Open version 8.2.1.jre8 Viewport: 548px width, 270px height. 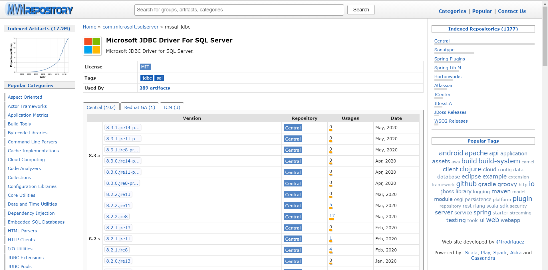pos(117,250)
